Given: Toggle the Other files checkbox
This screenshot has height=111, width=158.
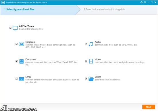Looking at the screenshot, I should click(x=86, y=79).
